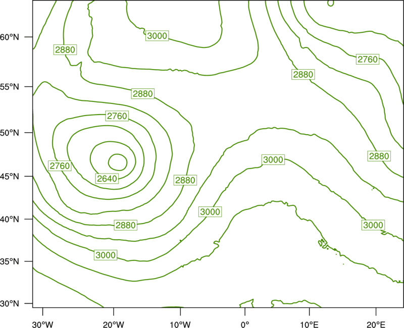Select the 55°N latitude axis label
Screen dimensions: 404x328
pos(10,87)
